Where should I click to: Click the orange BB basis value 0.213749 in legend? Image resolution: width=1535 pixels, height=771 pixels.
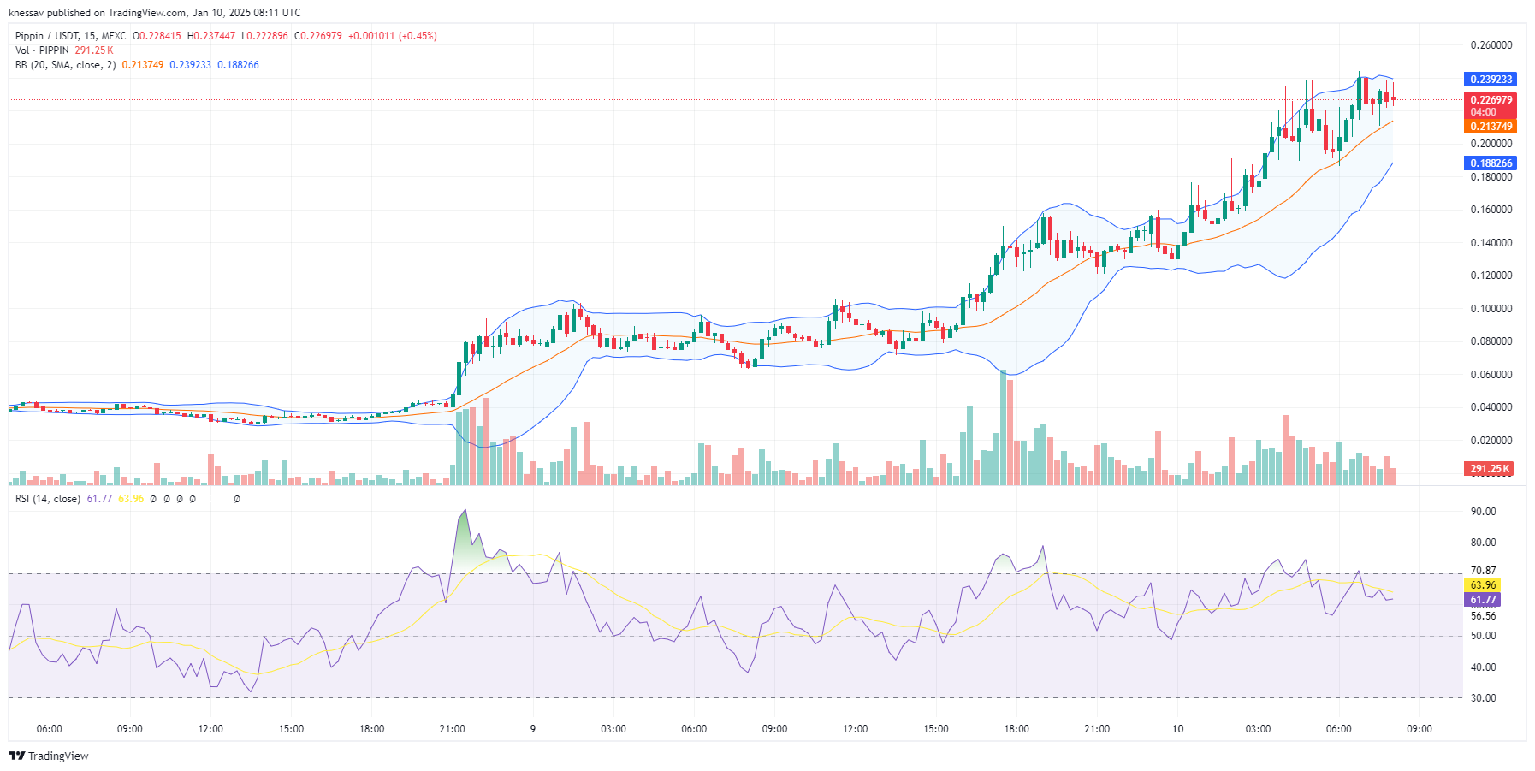click(143, 65)
